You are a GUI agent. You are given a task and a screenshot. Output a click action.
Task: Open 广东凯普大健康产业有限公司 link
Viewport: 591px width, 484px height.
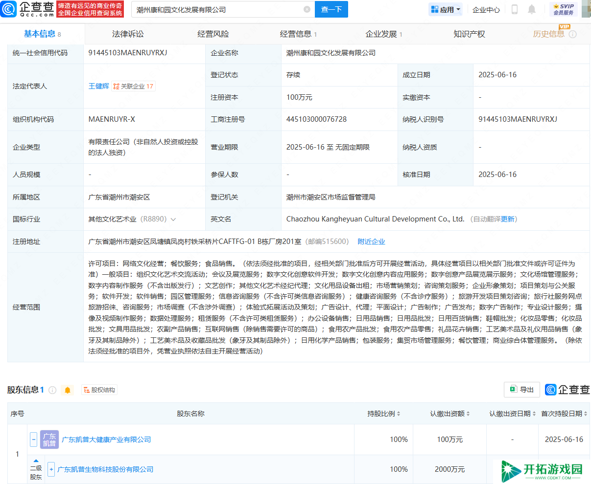(106, 440)
